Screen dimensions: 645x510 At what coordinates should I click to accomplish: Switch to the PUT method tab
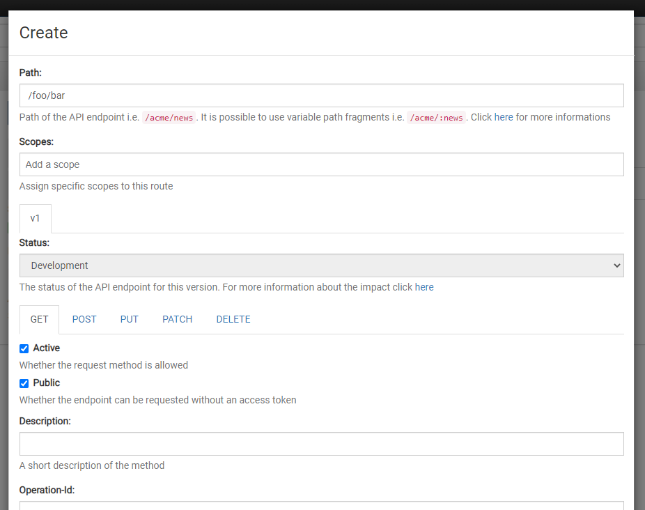coord(129,319)
